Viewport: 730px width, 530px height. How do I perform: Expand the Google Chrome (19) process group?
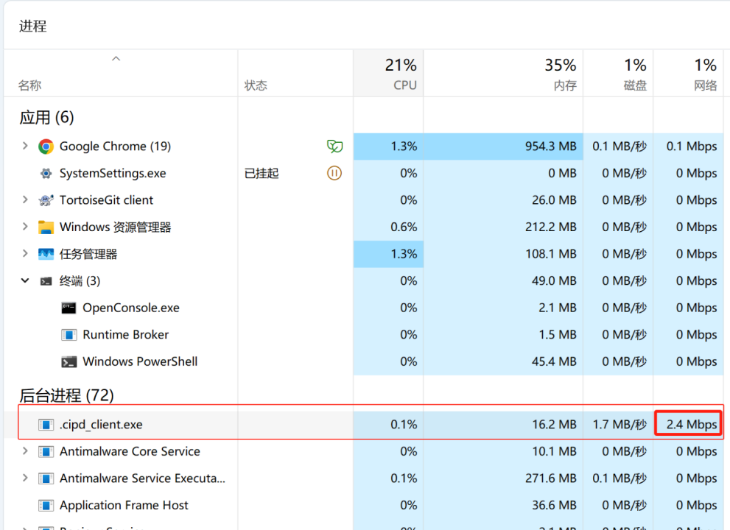tap(24, 146)
